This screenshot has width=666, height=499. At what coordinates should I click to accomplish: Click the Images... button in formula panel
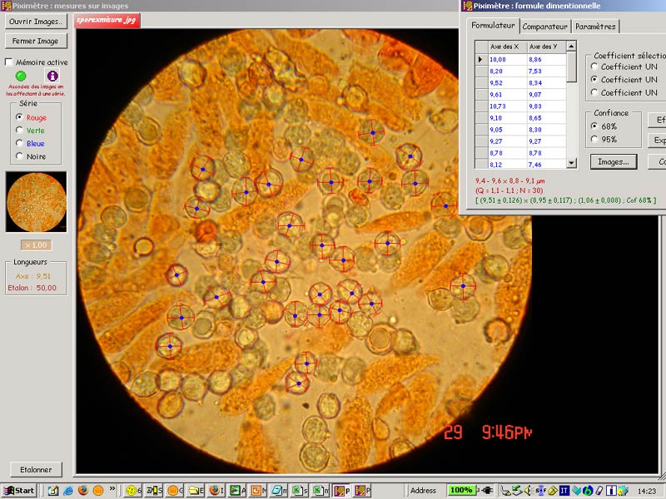tap(614, 161)
